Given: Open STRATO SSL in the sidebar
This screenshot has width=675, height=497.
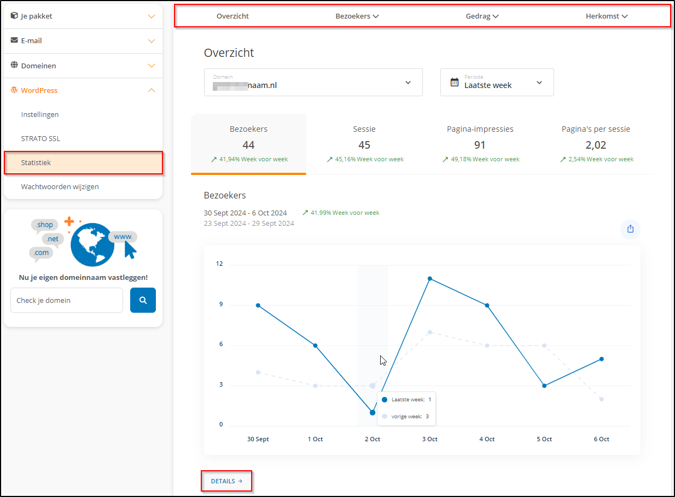Looking at the screenshot, I should coord(40,139).
